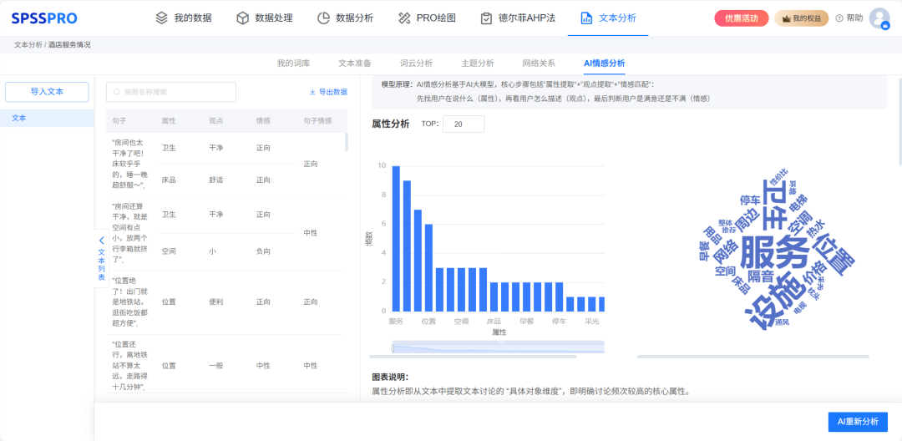Open the user avatar profile
This screenshot has width=902, height=441.
(x=879, y=18)
